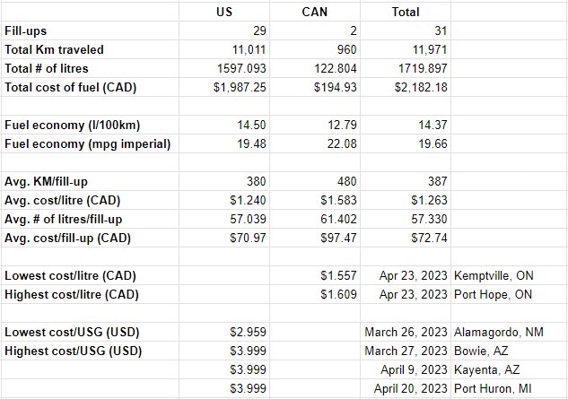Click the Kayenta, AZ location cell
This screenshot has width=568, height=399.
(509, 369)
